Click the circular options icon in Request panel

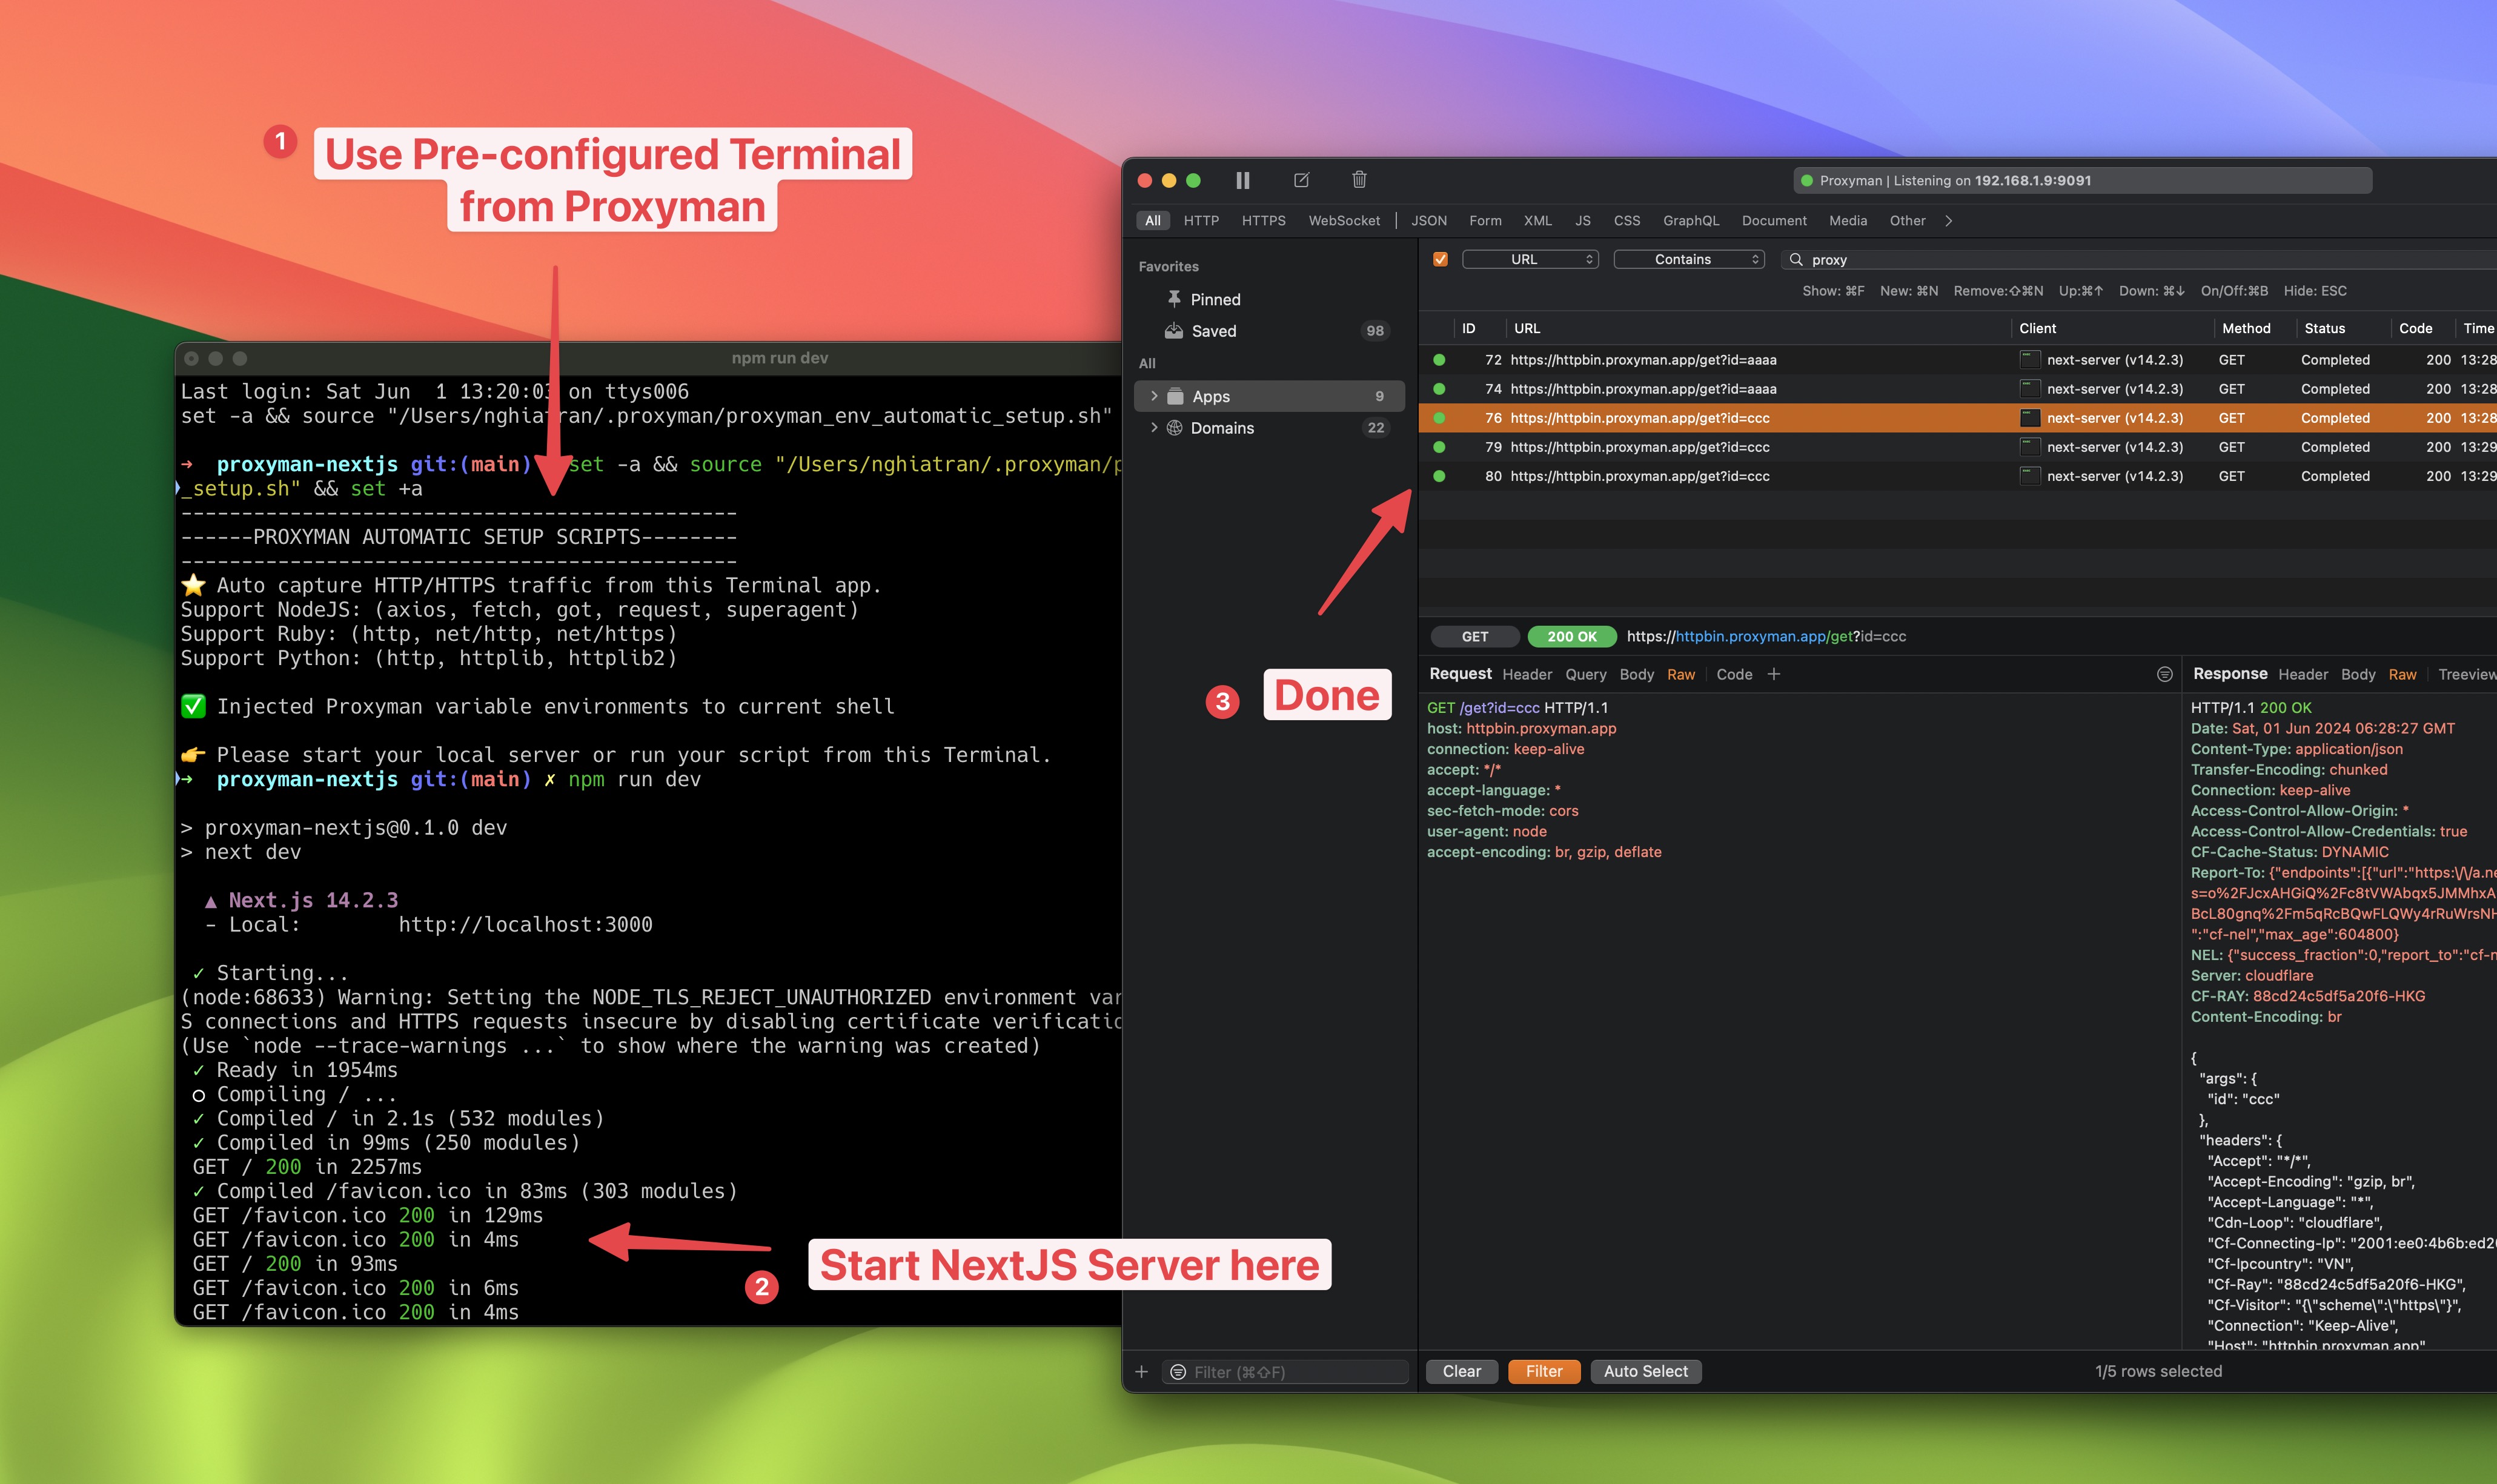tap(2165, 674)
